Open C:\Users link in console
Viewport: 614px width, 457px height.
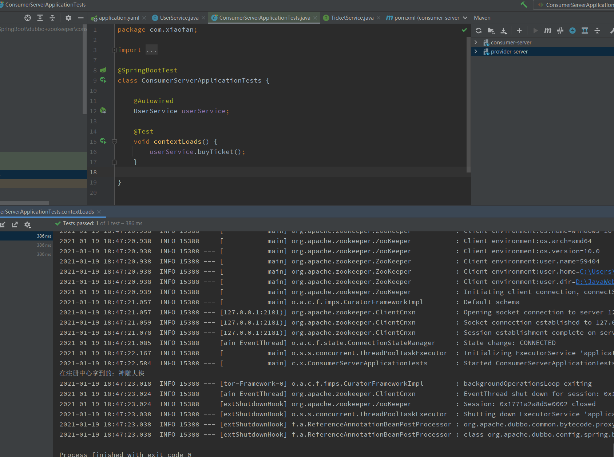[x=597, y=271]
